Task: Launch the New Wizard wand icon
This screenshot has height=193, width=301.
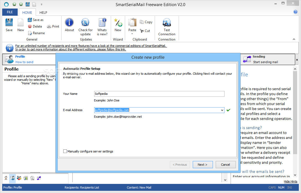Action: (118, 22)
